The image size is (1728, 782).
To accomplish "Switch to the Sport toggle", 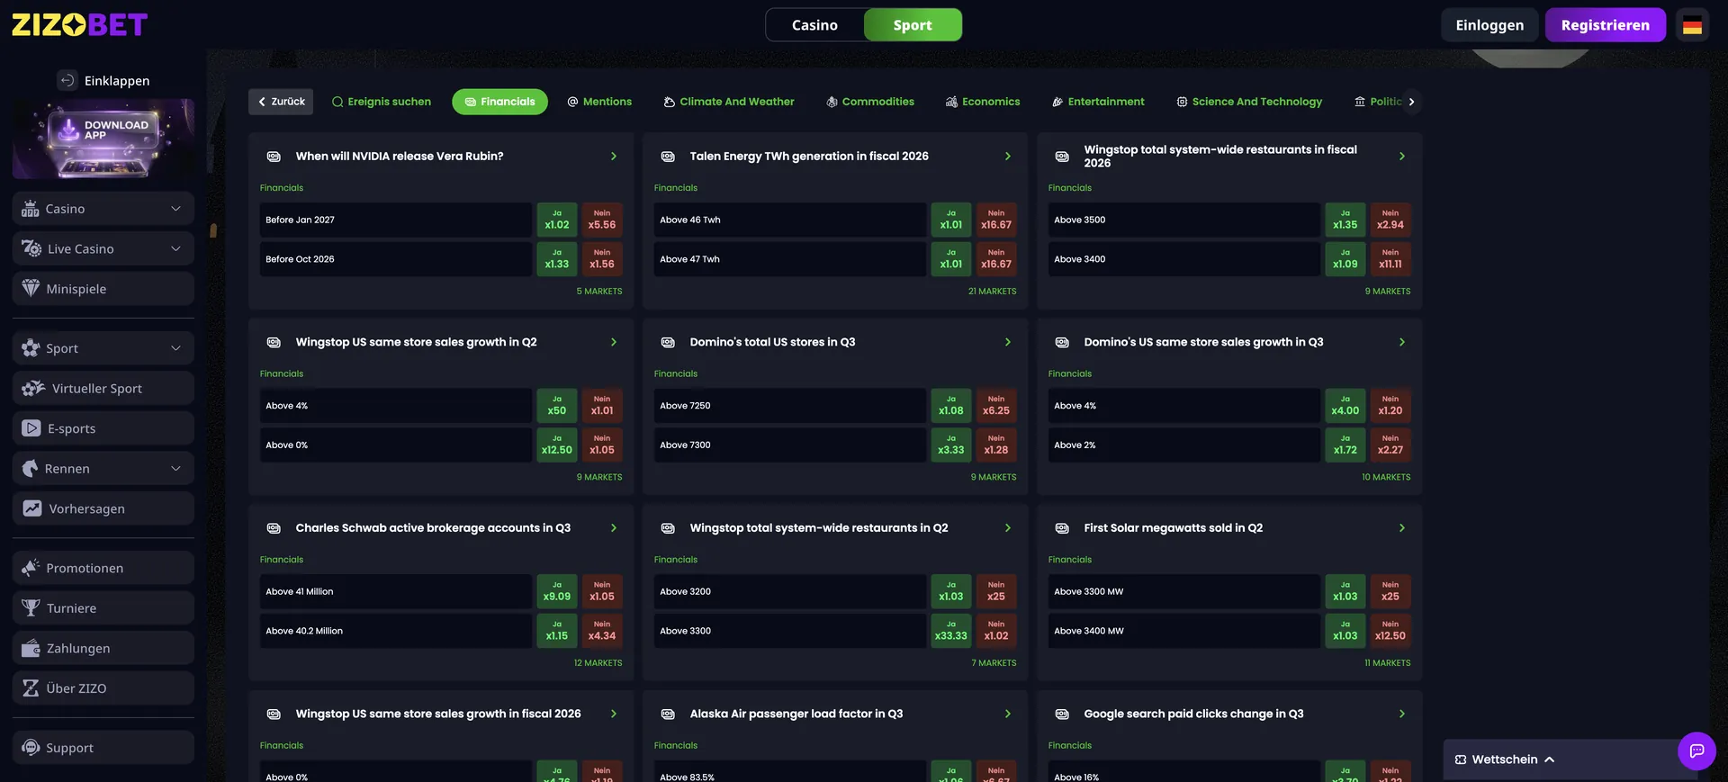I will tap(913, 25).
